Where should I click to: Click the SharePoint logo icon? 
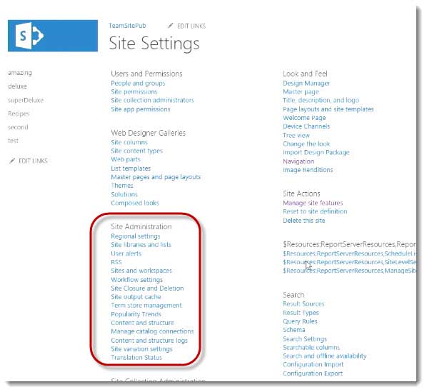(29, 36)
